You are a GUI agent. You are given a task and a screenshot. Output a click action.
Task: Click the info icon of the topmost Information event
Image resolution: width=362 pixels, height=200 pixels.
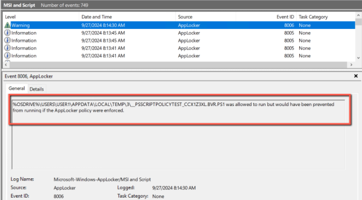pyautogui.click(x=7, y=33)
